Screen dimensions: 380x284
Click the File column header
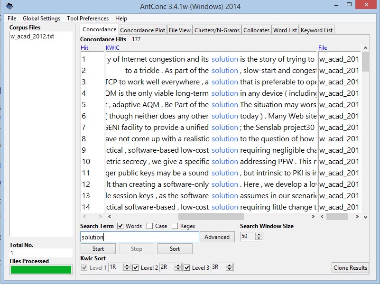coord(323,48)
